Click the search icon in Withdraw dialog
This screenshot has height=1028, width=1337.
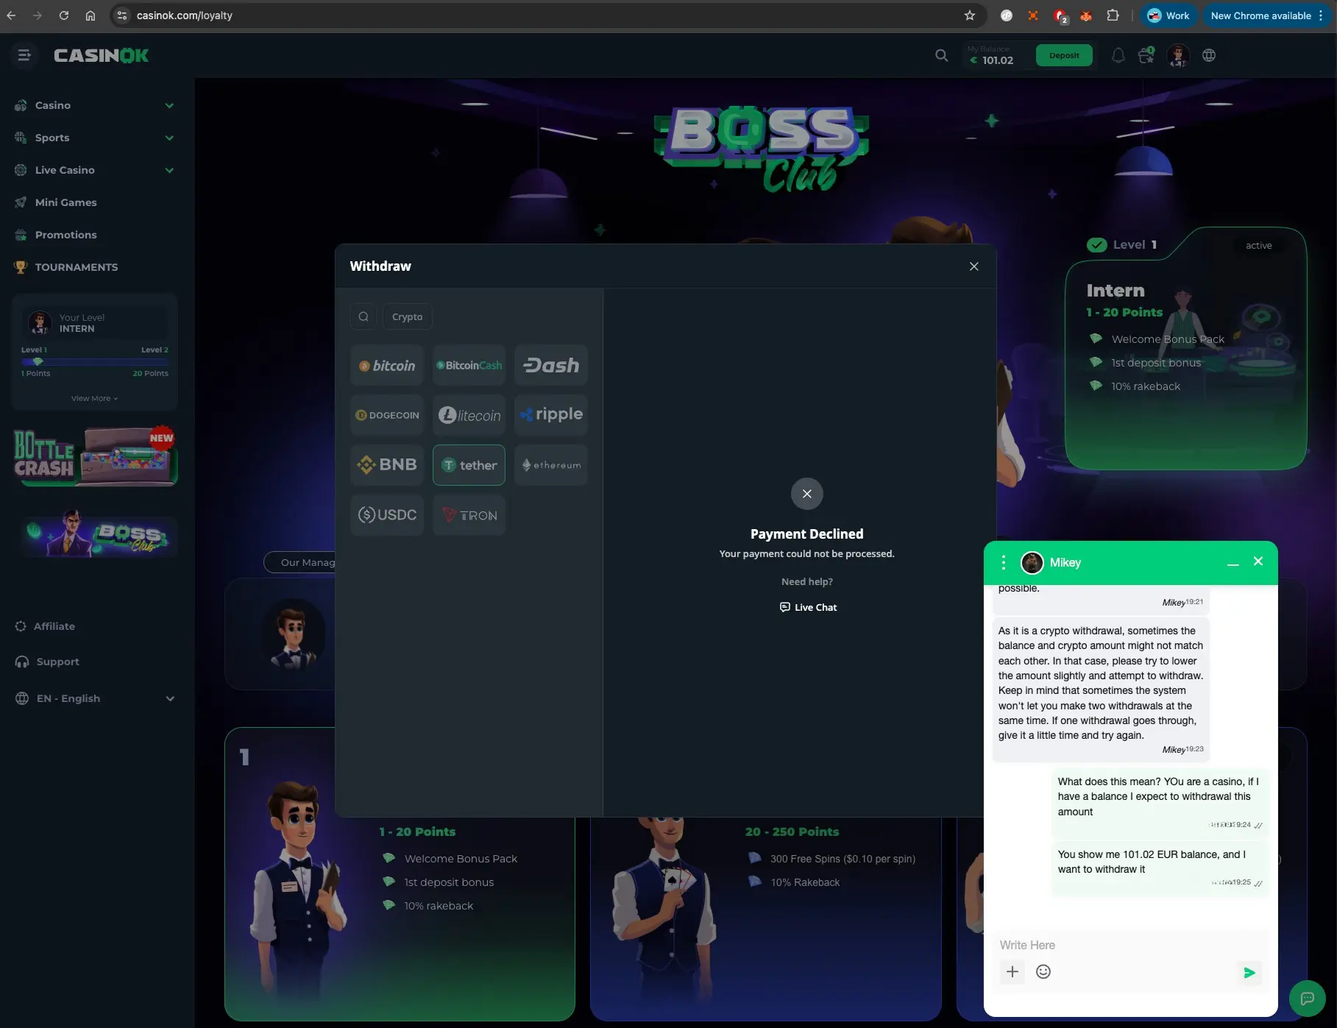point(363,316)
